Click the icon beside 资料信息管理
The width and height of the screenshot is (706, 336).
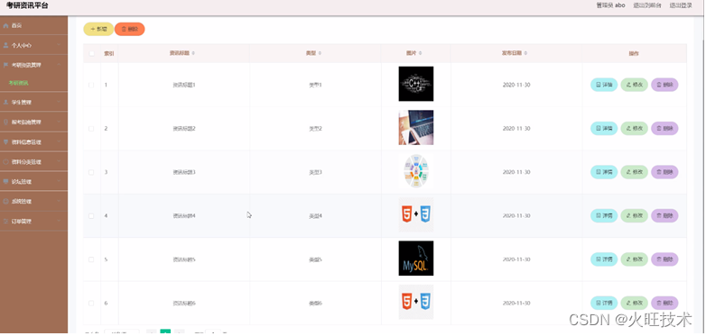pyautogui.click(x=5, y=142)
